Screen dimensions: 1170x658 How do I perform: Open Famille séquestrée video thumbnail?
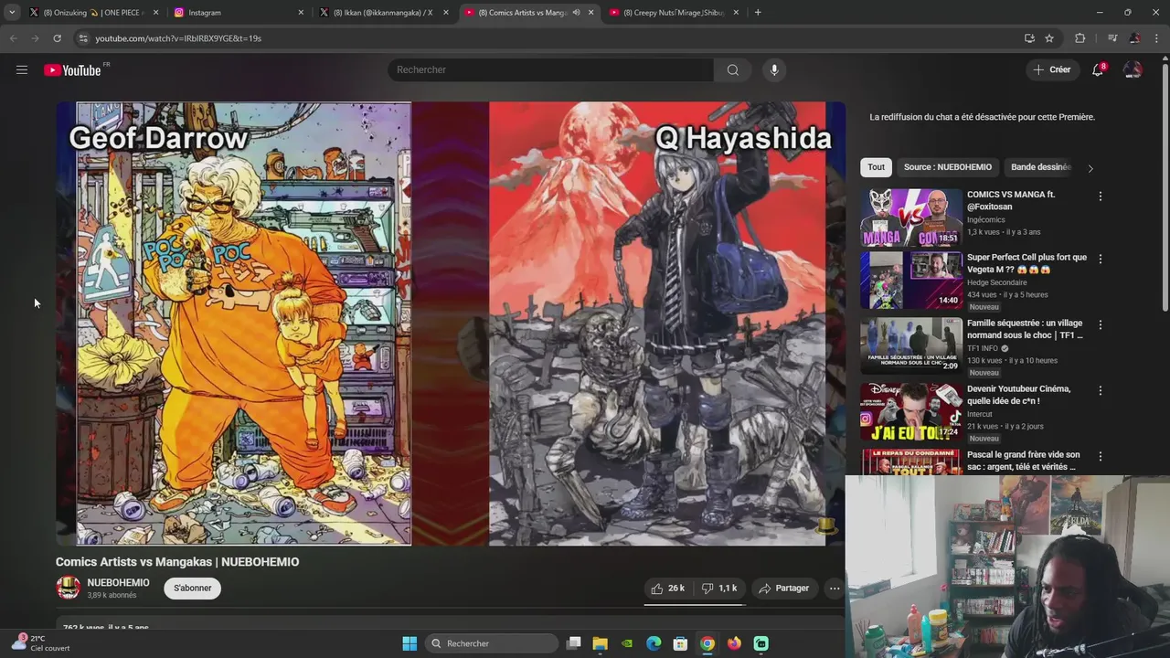pyautogui.click(x=911, y=345)
